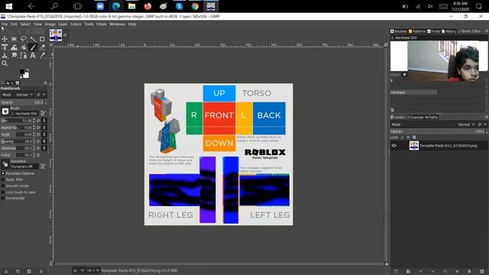Screen dimensions: 489x275
Task: Select the Eraser tool
Action: click(42, 47)
